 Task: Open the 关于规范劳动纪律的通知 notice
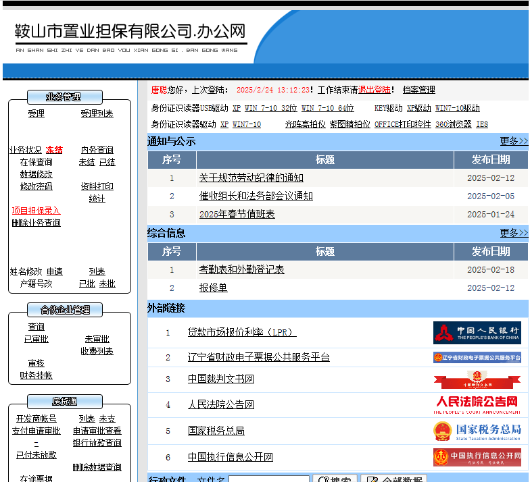tap(251, 178)
